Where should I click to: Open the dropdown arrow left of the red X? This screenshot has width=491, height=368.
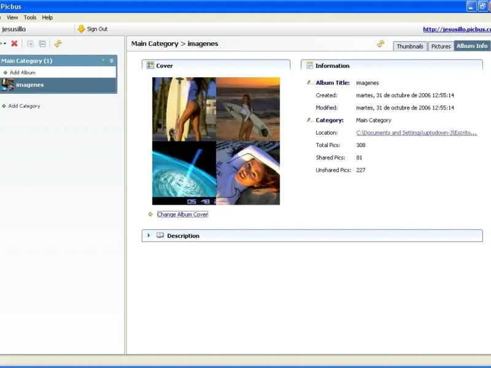point(4,44)
